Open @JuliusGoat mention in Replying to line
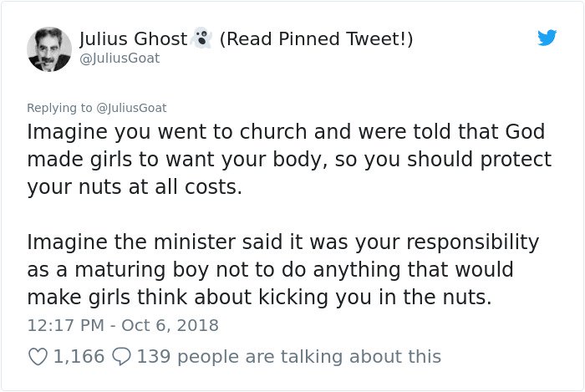Screen dimensions: 585x392 (132, 108)
